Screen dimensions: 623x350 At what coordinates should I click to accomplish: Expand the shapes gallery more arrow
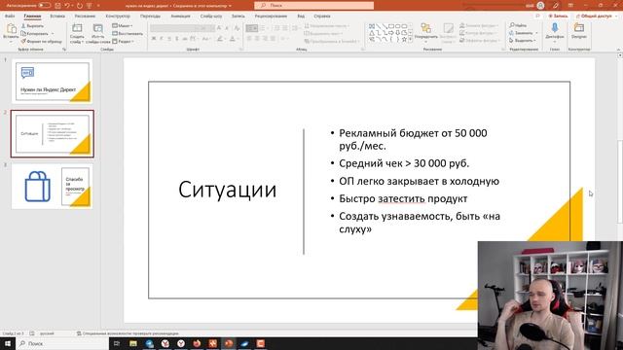(x=410, y=39)
